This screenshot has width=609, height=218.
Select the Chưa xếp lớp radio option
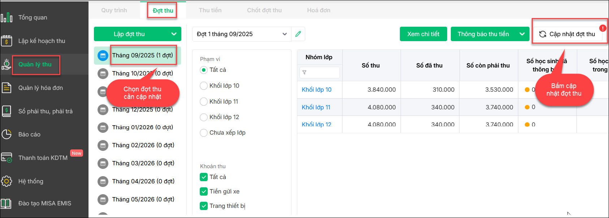pos(204,133)
